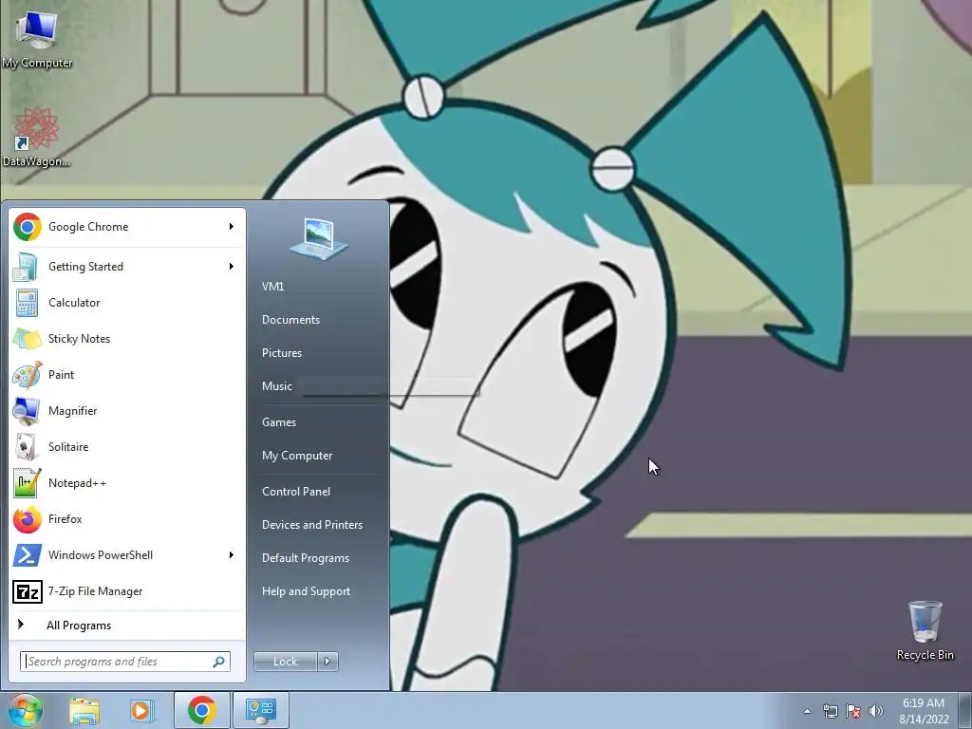The image size is (972, 729).
Task: Click the volume speaker tray icon
Action: (876, 711)
